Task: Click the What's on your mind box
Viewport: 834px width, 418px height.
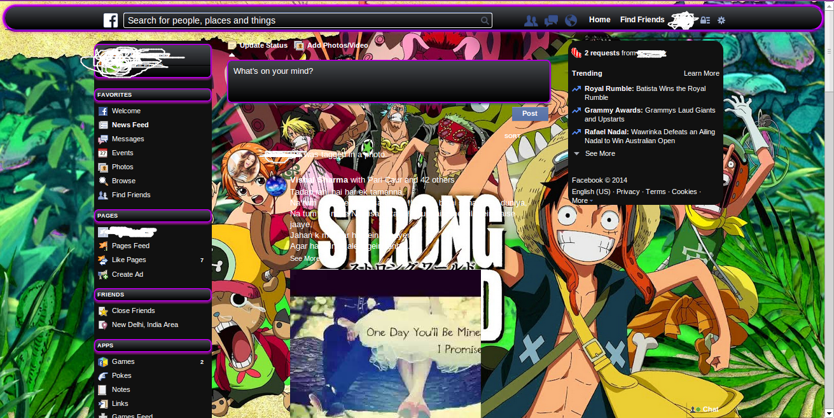Action: [389, 81]
